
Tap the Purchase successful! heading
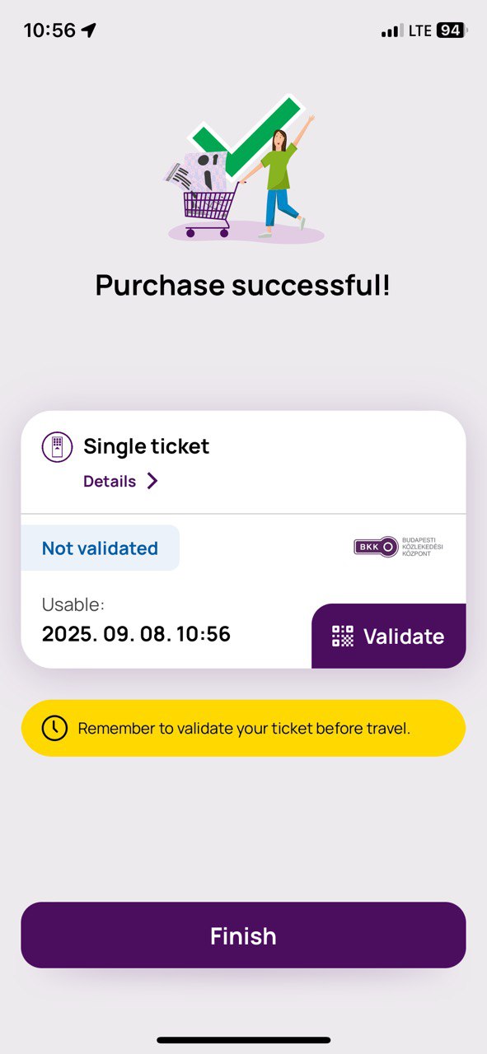243,285
